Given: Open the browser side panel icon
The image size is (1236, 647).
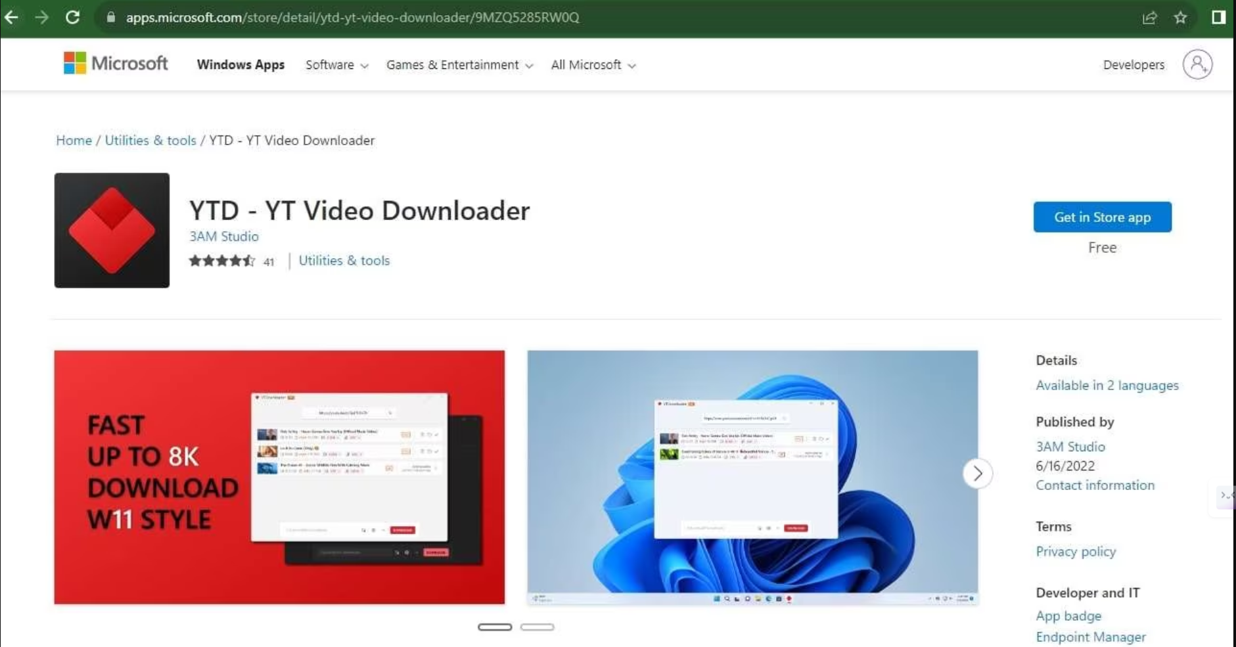Looking at the screenshot, I should [x=1218, y=18].
